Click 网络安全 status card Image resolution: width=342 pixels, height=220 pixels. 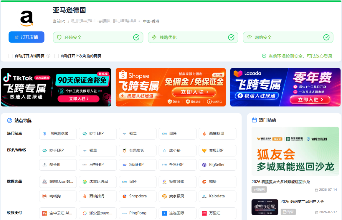pyautogui.click(x=288, y=37)
